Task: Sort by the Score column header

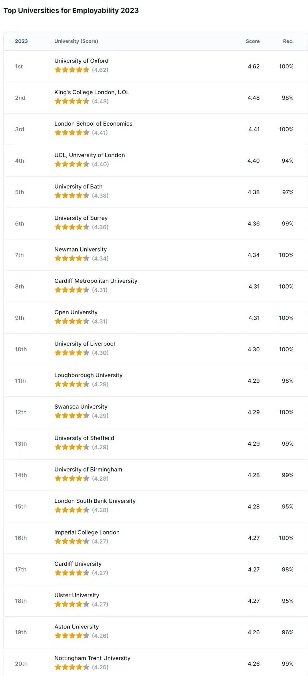Action: coord(253,41)
